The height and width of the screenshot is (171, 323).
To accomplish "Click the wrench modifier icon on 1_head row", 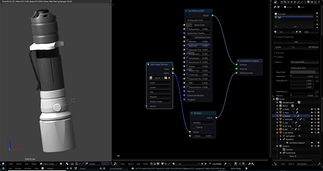I will click(297, 109).
